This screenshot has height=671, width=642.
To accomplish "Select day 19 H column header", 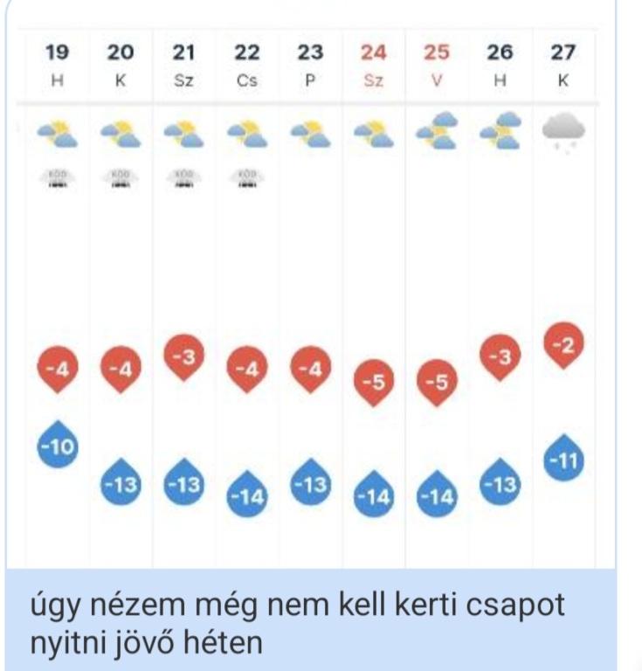I will pos(58,64).
